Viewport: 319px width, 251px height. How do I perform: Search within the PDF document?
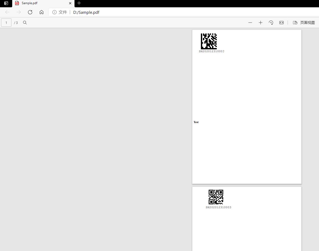[25, 23]
